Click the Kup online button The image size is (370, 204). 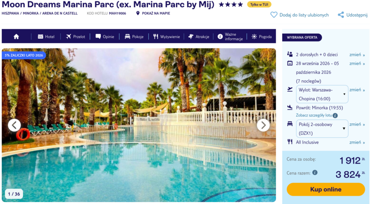(x=326, y=189)
